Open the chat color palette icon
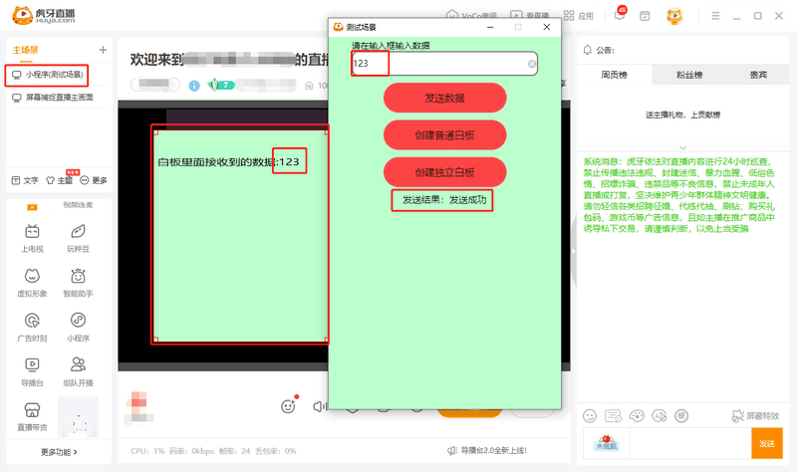The height and width of the screenshot is (472, 797). point(637,416)
